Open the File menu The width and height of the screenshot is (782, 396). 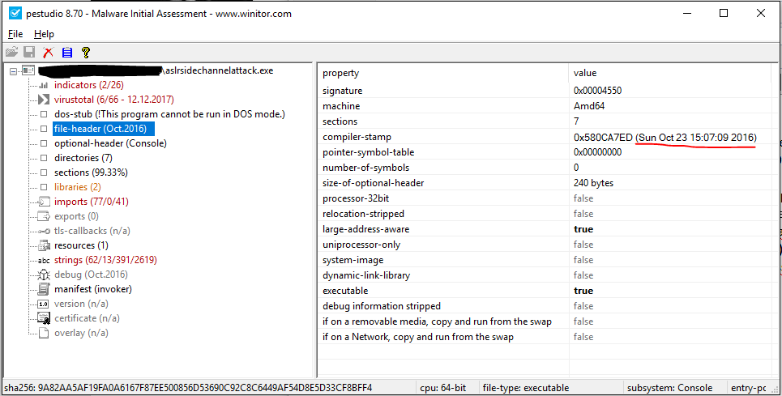tap(15, 34)
